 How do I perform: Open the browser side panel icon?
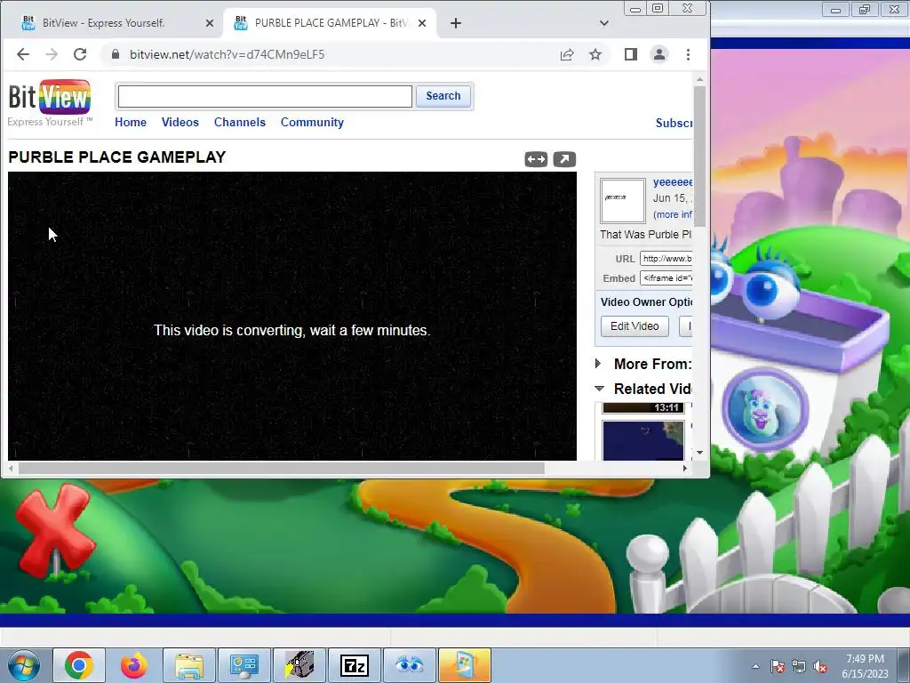[x=631, y=54]
